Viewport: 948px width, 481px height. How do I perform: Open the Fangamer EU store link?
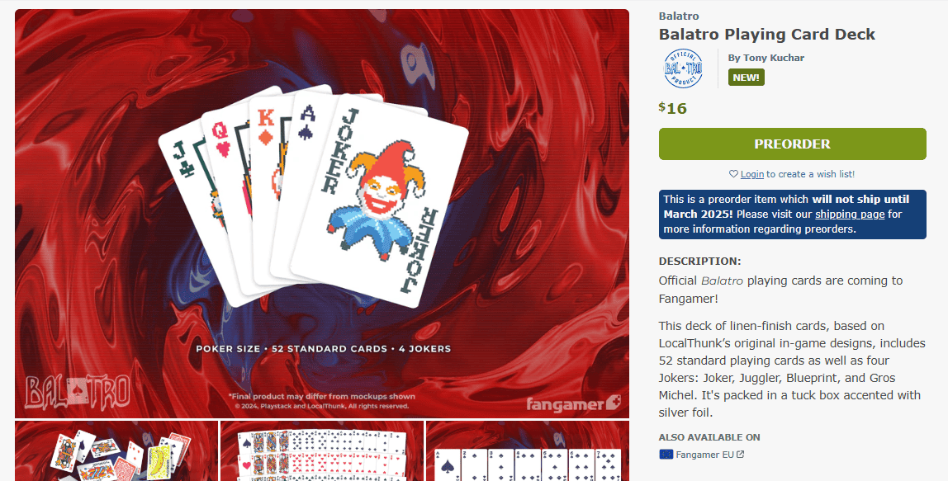click(x=704, y=455)
